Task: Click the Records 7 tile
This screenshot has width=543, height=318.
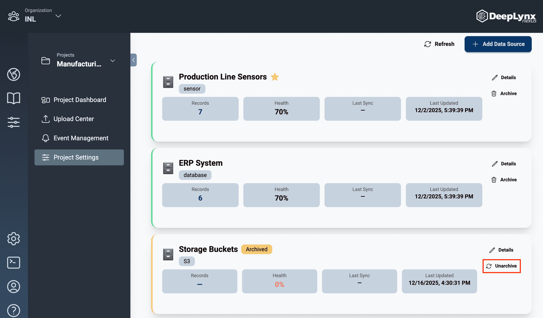Action: (200, 109)
